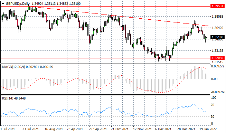Click the 1.31515 price axis value

tap(217, 62)
